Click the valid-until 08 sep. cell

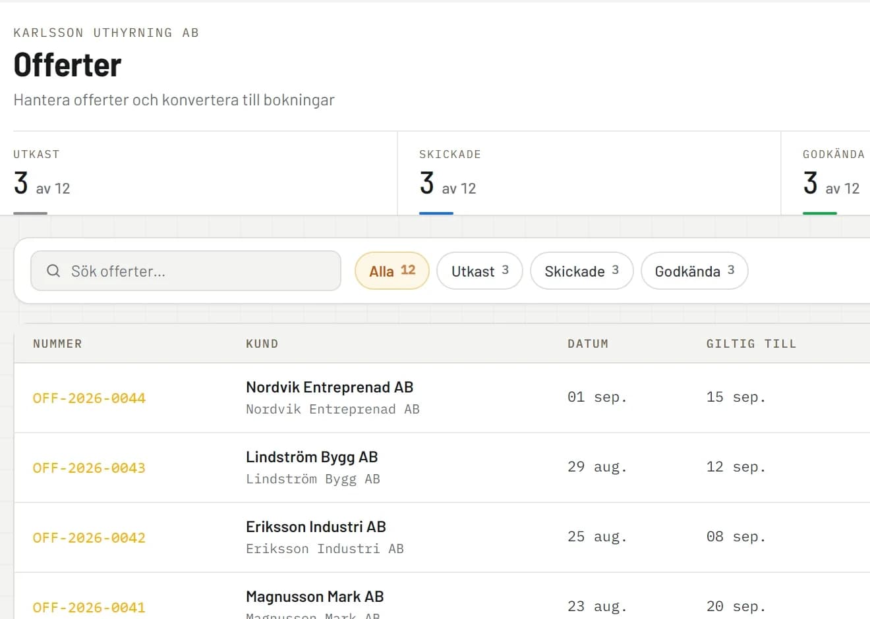click(x=736, y=537)
